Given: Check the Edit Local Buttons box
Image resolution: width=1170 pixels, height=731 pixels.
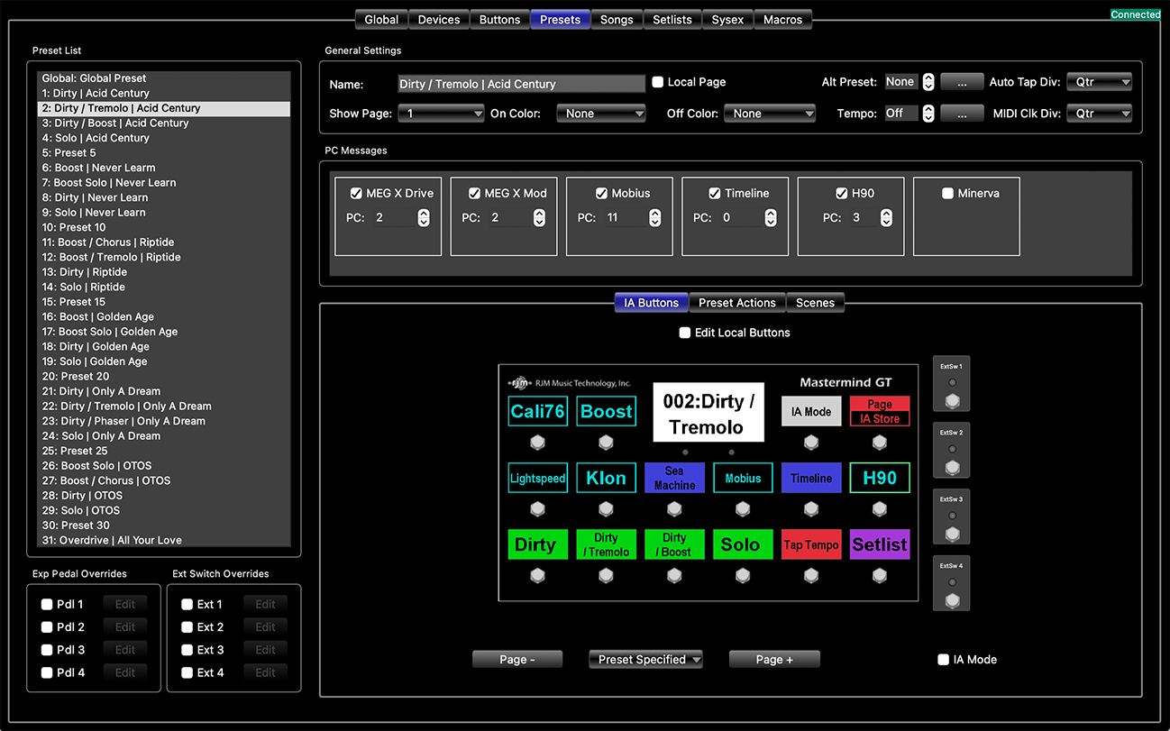Looking at the screenshot, I should click(685, 333).
